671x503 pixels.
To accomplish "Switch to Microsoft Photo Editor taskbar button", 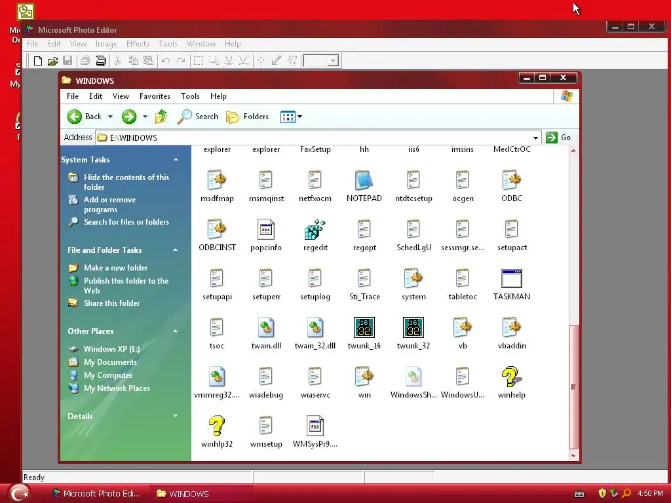I will tap(97, 494).
